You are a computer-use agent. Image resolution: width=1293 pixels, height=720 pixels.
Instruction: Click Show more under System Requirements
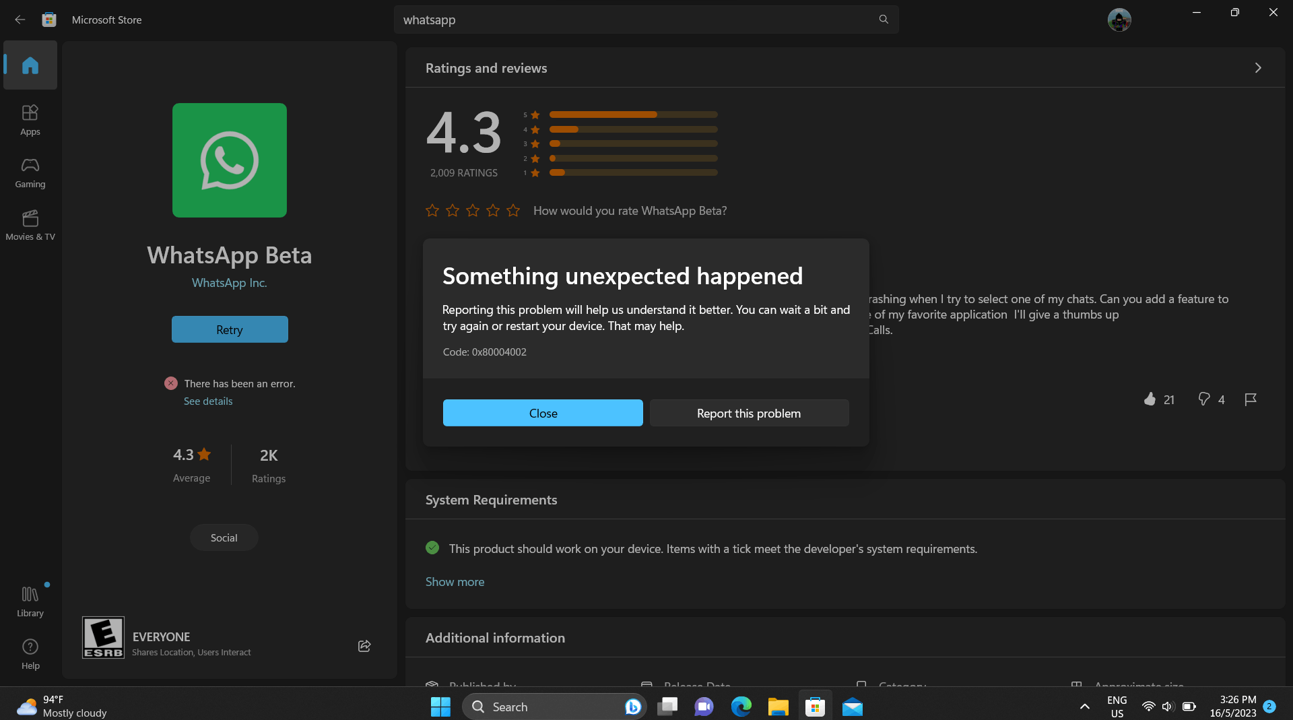point(455,581)
